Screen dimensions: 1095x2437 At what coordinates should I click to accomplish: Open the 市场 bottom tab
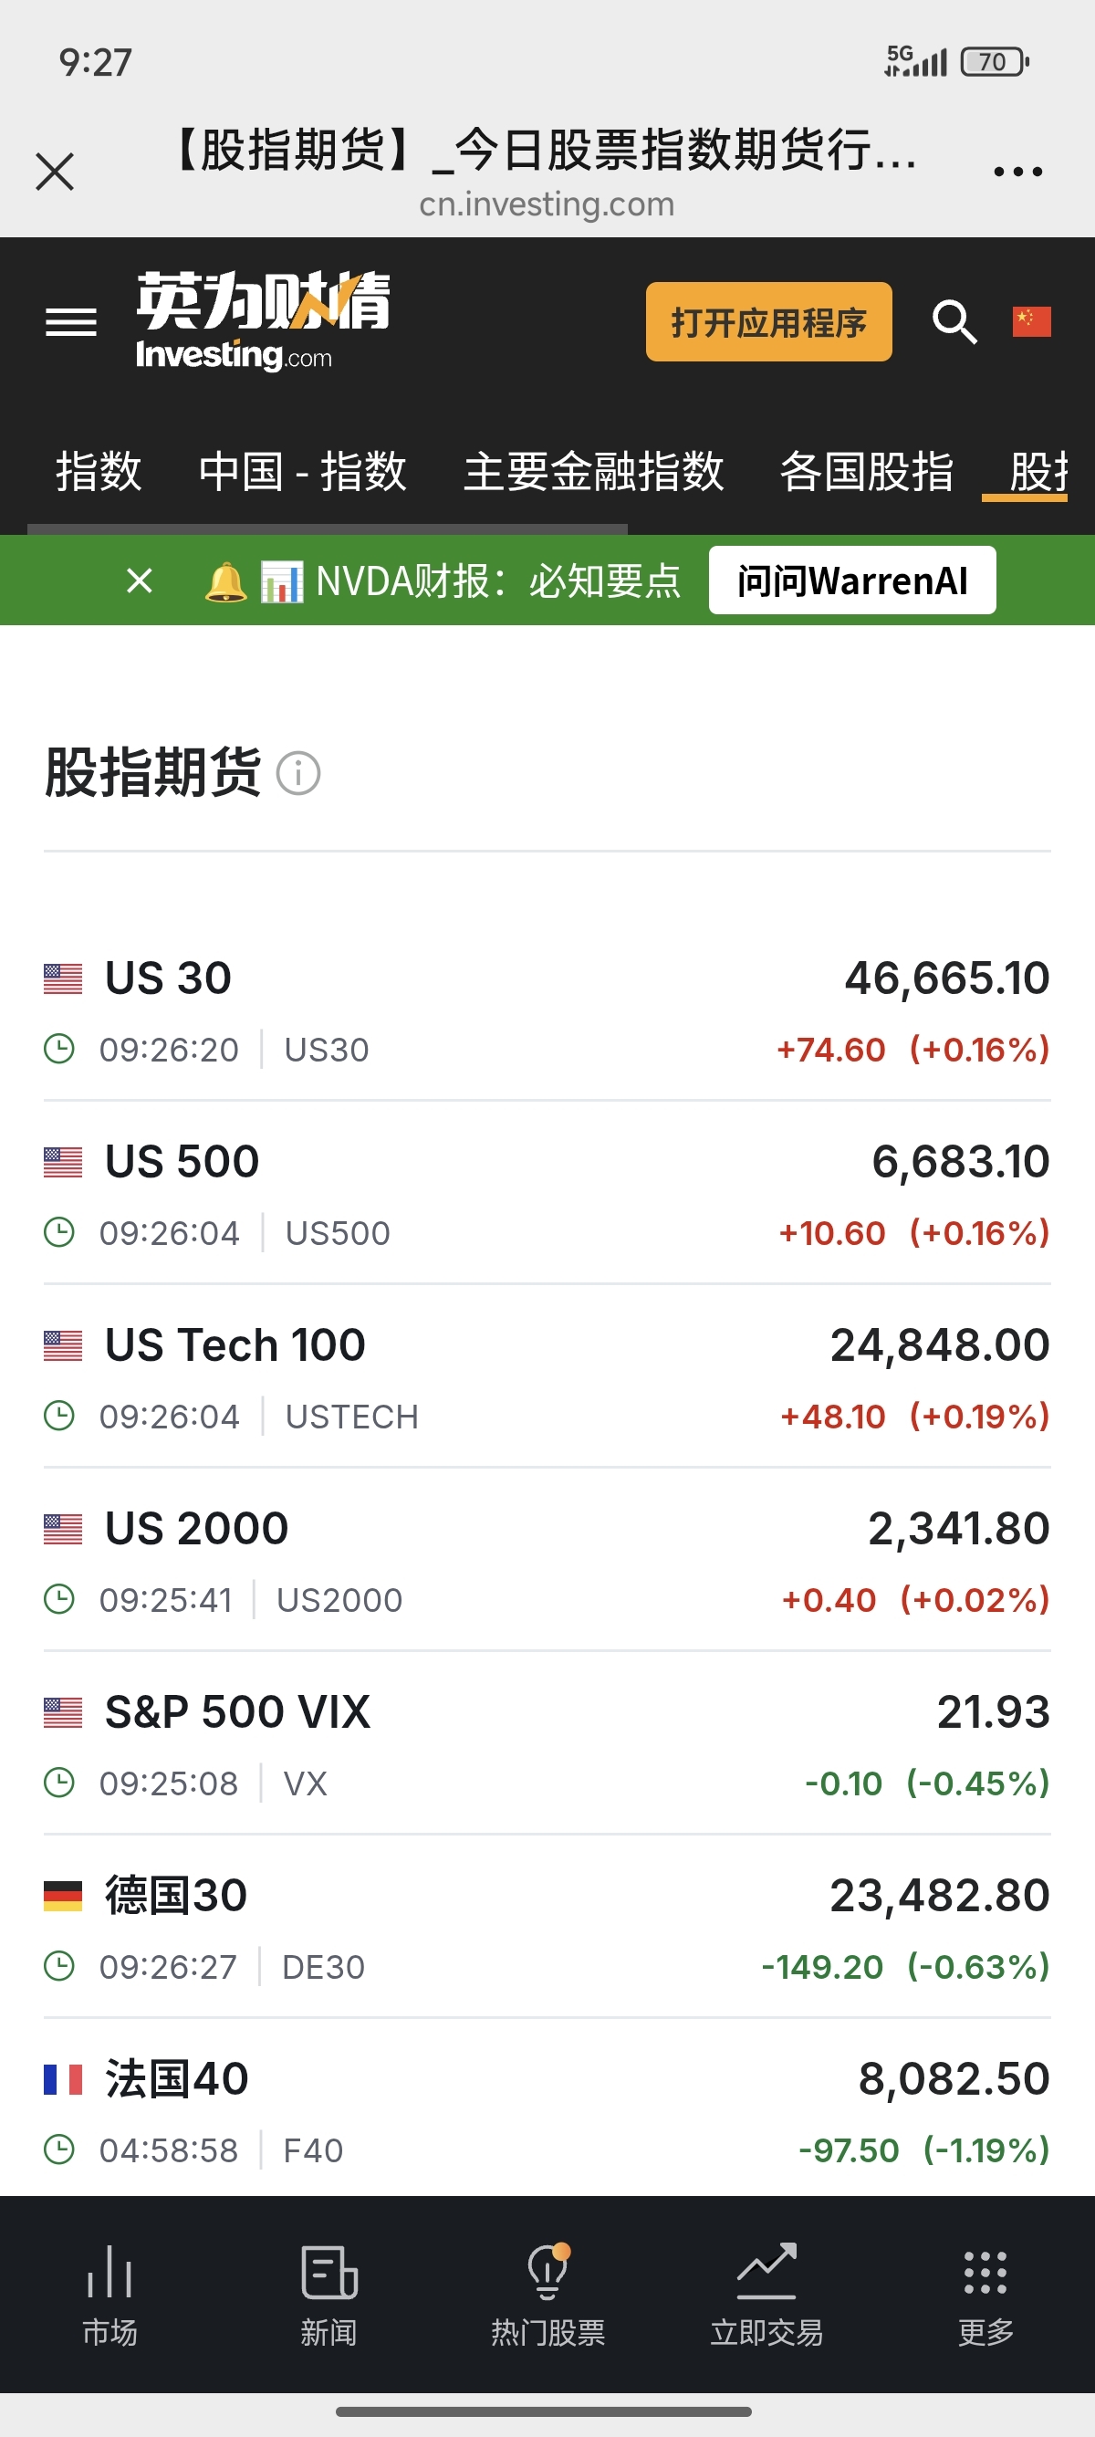coord(109,2294)
